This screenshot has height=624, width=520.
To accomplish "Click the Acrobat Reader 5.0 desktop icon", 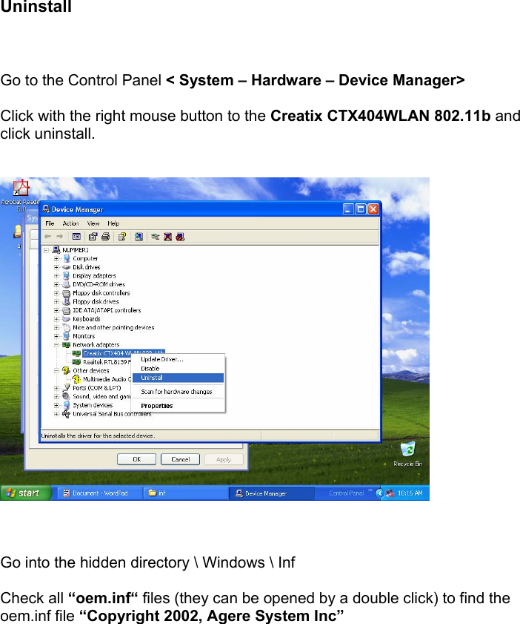I will (20, 188).
